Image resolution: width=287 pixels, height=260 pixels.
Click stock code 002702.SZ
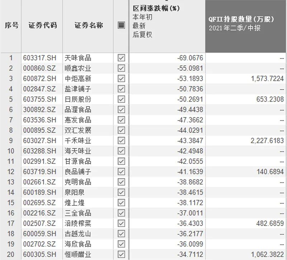(x=39, y=244)
